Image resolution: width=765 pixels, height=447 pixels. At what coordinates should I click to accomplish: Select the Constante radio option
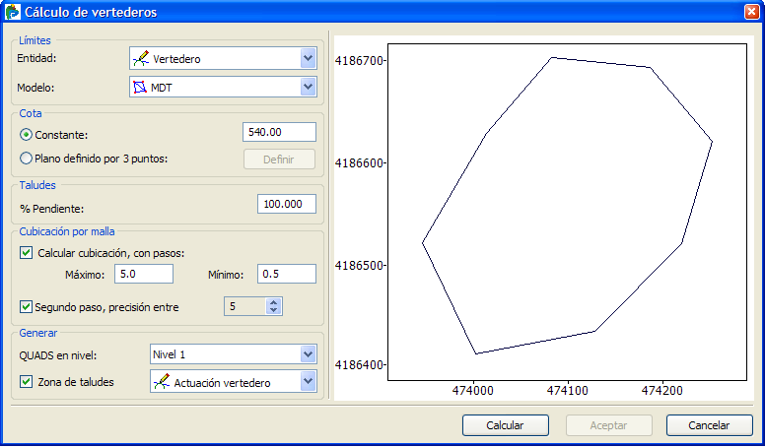coord(27,134)
